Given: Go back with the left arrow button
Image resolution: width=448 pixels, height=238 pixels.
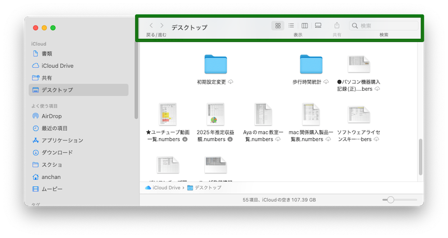Looking at the screenshot, I should 151,25.
